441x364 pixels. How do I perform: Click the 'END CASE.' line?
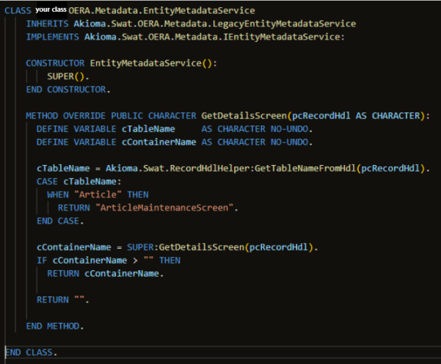coord(60,221)
